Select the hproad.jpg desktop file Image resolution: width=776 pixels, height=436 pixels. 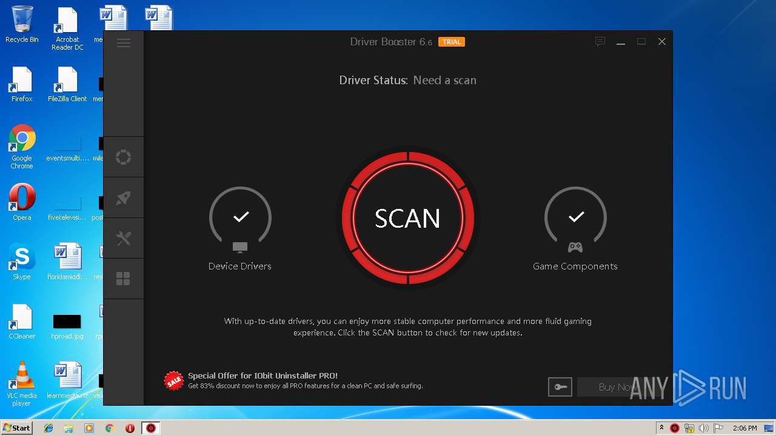coord(67,327)
